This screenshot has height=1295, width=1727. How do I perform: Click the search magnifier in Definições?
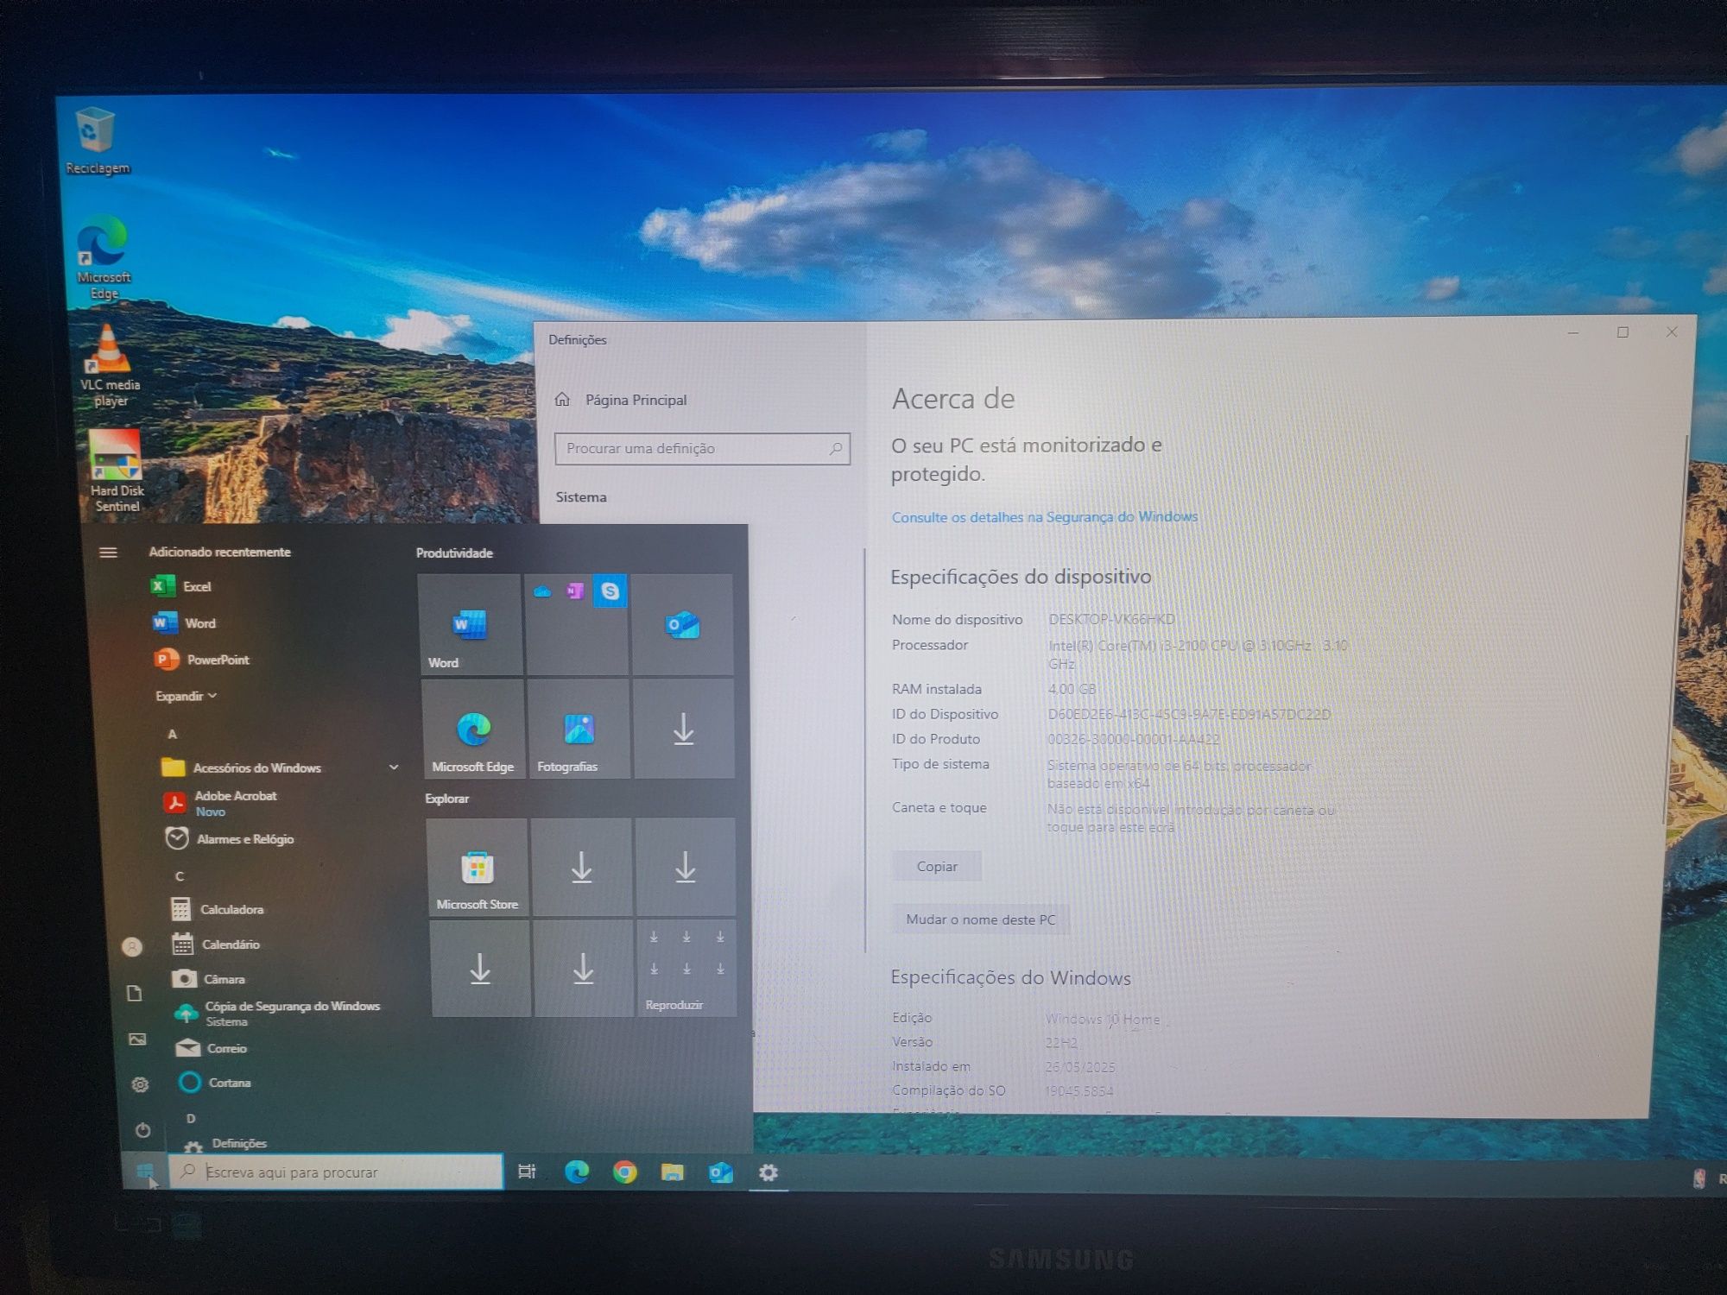835,449
